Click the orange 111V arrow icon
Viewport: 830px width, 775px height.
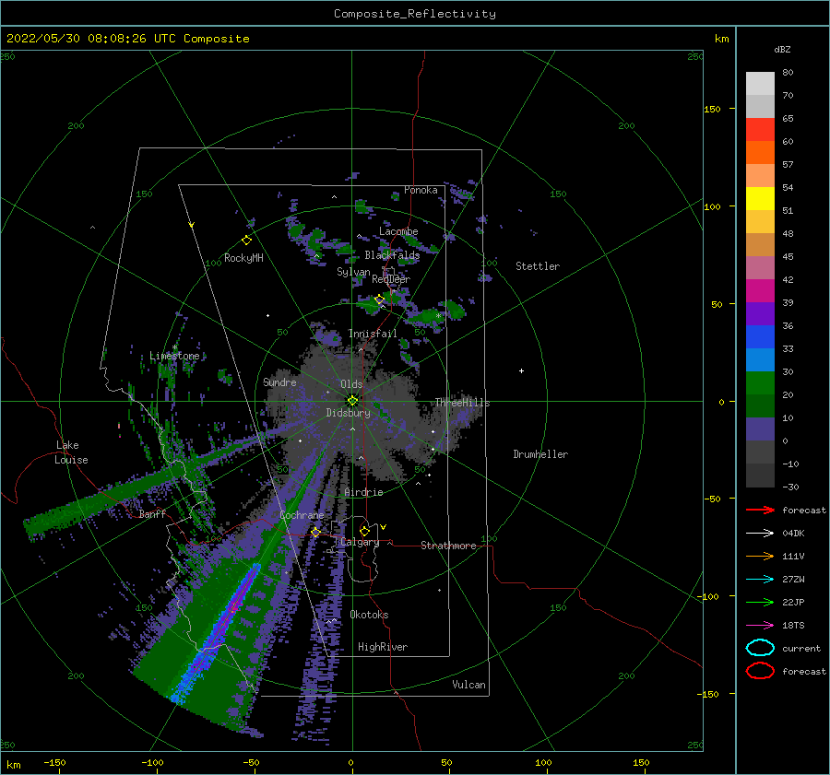click(x=760, y=556)
